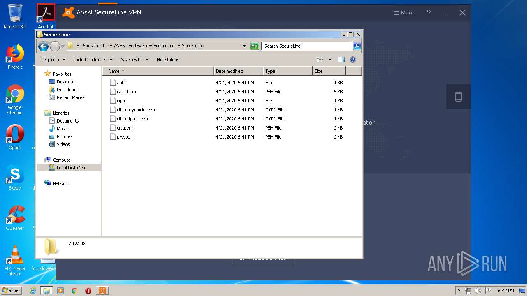
Task: Click the search magnifier icon
Action: tap(357, 46)
